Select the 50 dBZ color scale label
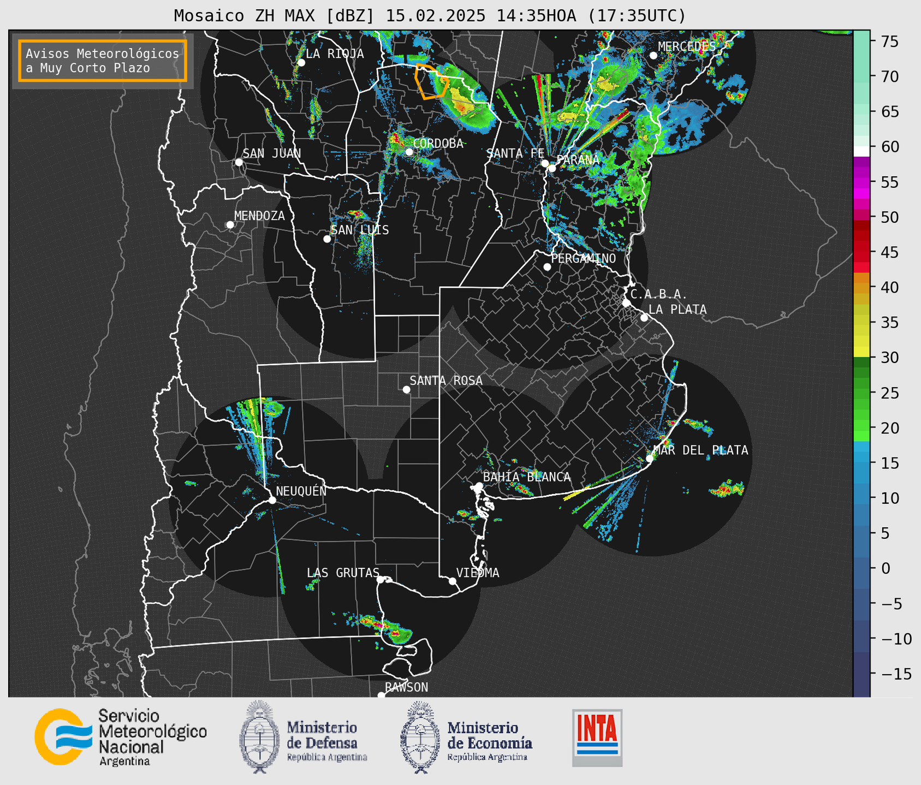The image size is (921, 785). coord(889,217)
